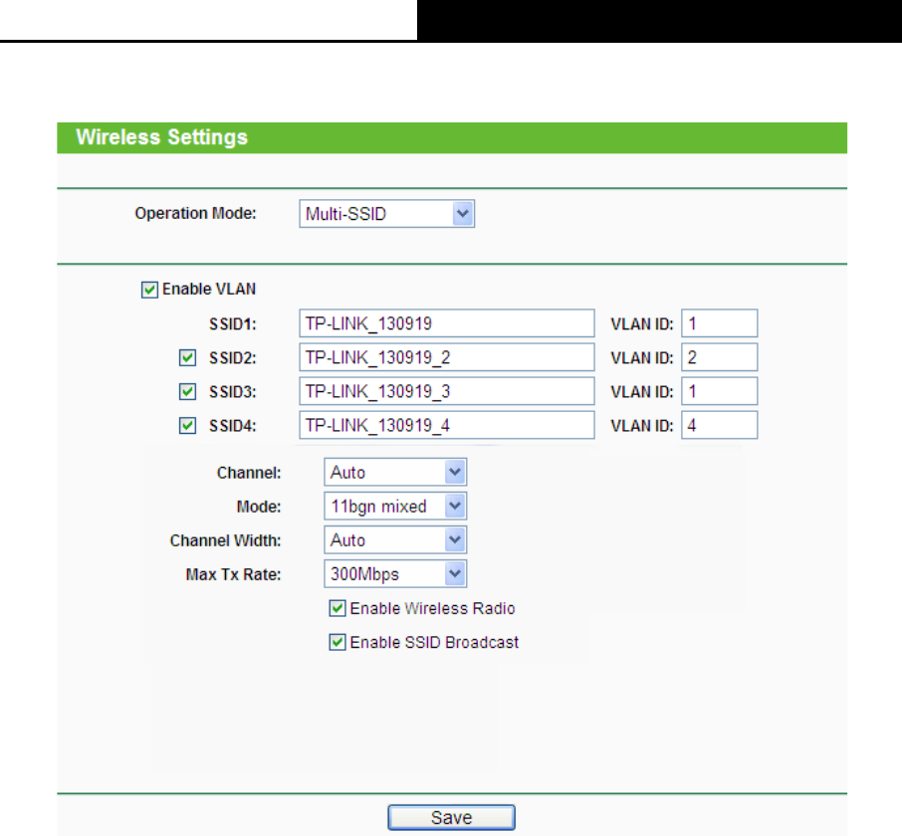
Task: Click the SSID4 name field
Action: point(447,425)
